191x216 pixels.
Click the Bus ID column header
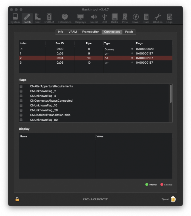tap(60, 43)
